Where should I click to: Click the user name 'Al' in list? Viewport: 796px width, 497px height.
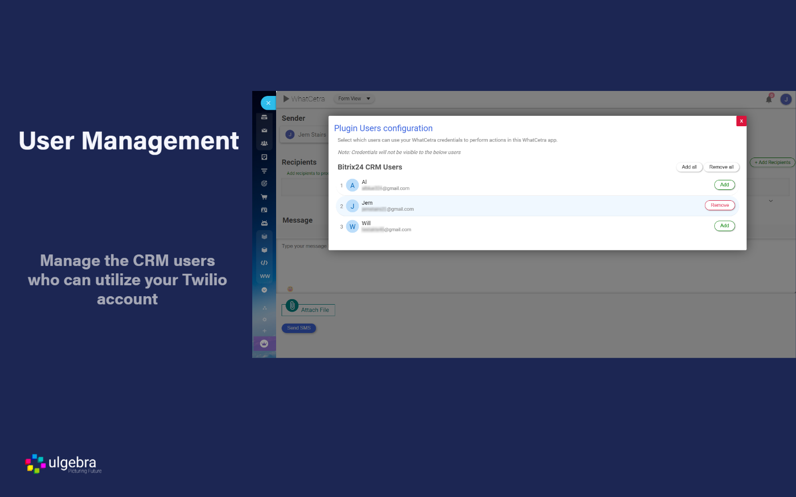coord(364,182)
